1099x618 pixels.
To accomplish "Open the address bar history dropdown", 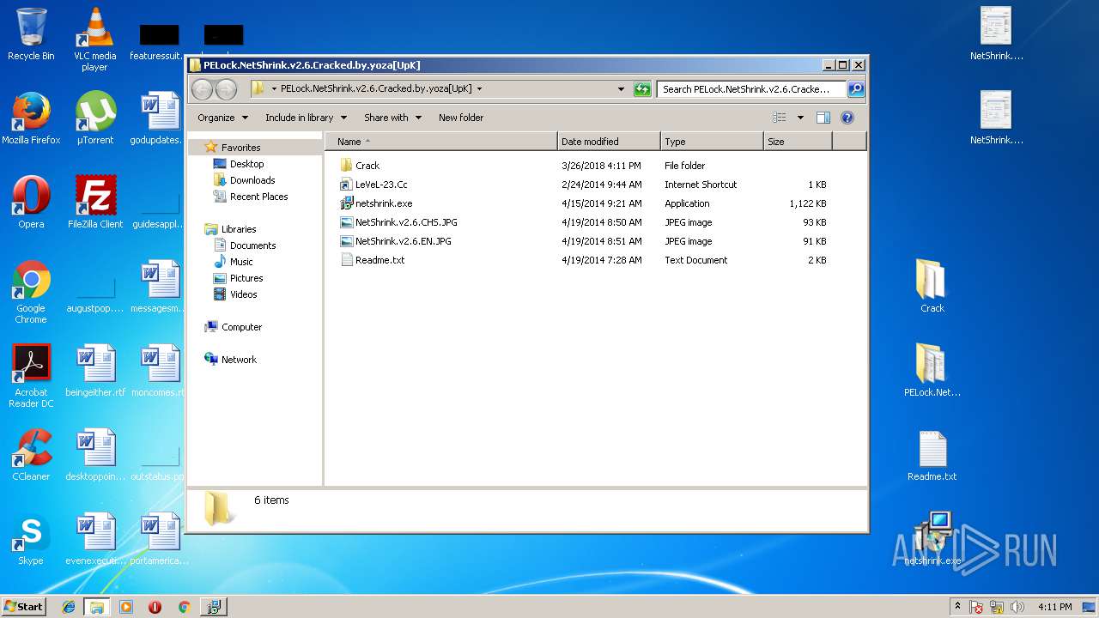I will (x=621, y=88).
